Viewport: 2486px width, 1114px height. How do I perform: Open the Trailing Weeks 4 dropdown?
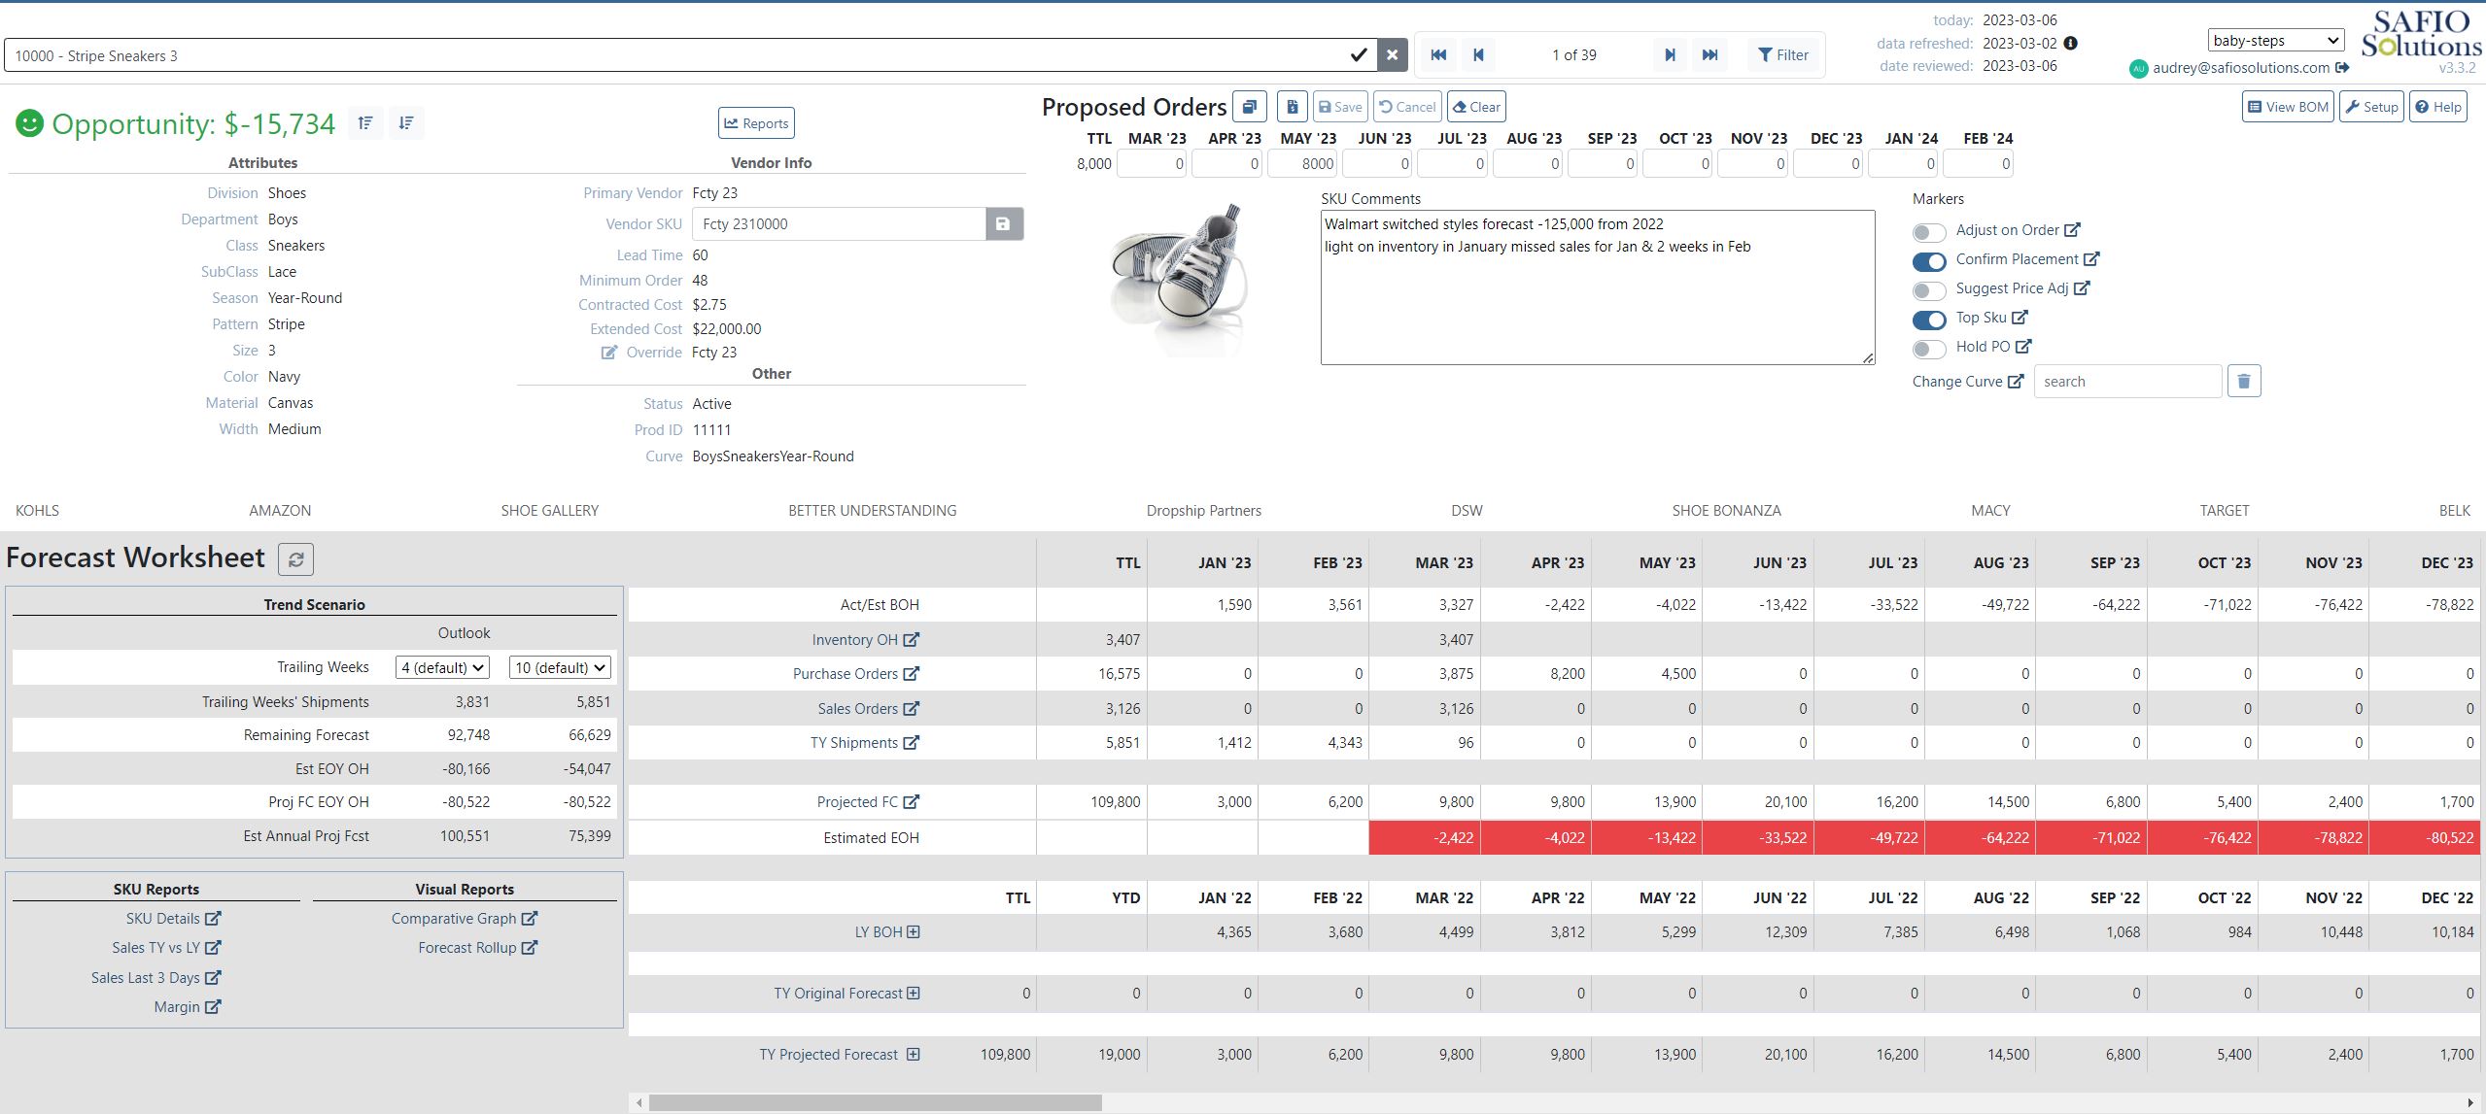point(440,667)
